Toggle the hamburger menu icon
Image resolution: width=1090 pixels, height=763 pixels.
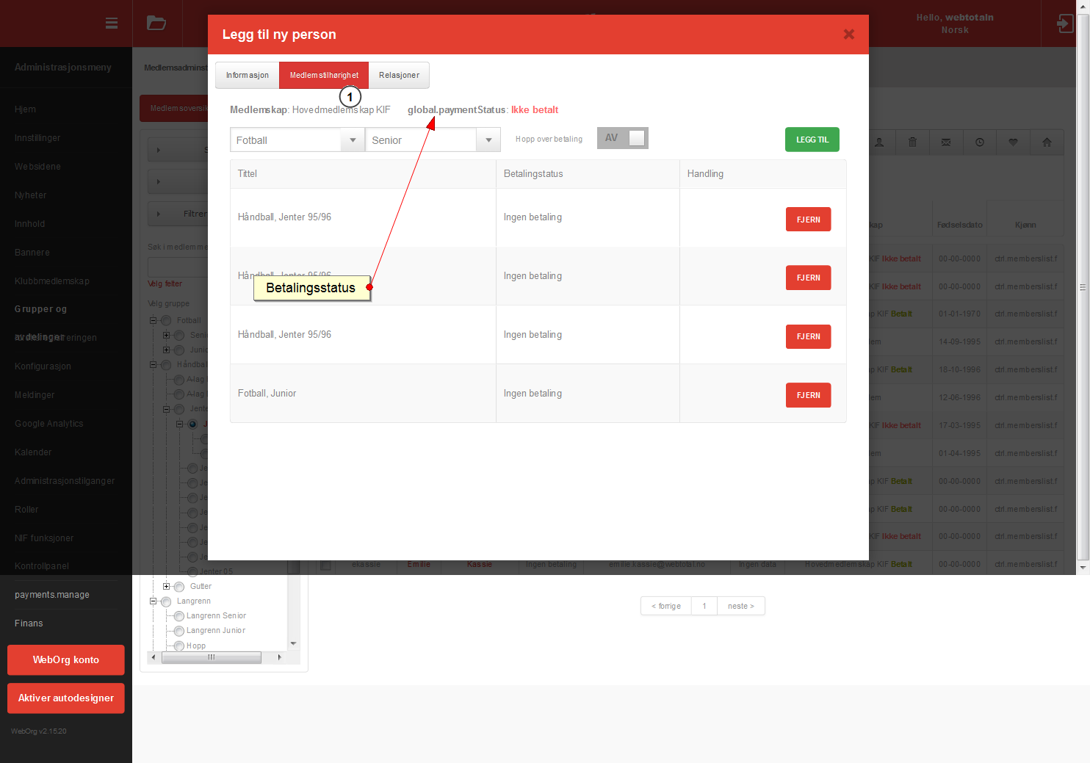click(x=112, y=23)
